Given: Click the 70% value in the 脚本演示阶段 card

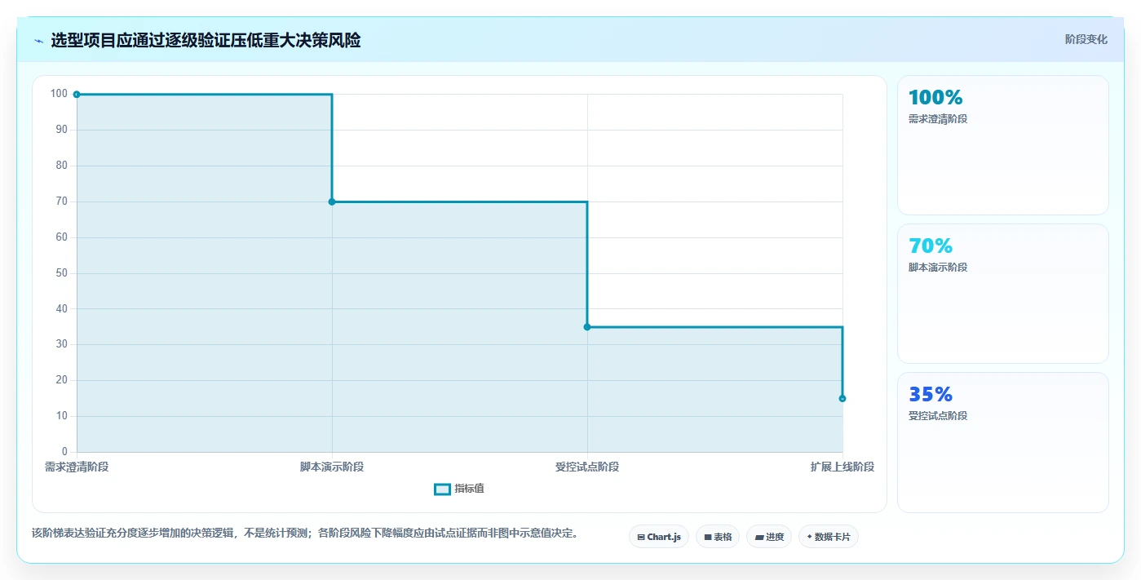Looking at the screenshot, I should (x=931, y=246).
